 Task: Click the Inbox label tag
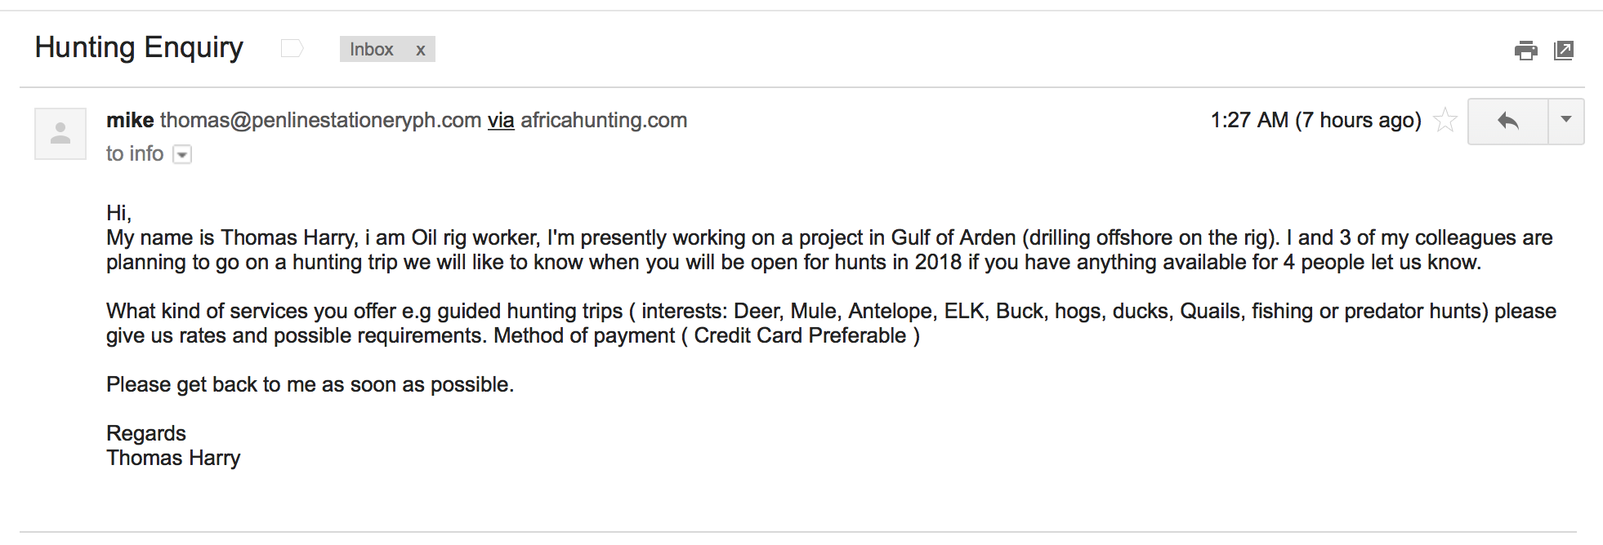click(372, 50)
